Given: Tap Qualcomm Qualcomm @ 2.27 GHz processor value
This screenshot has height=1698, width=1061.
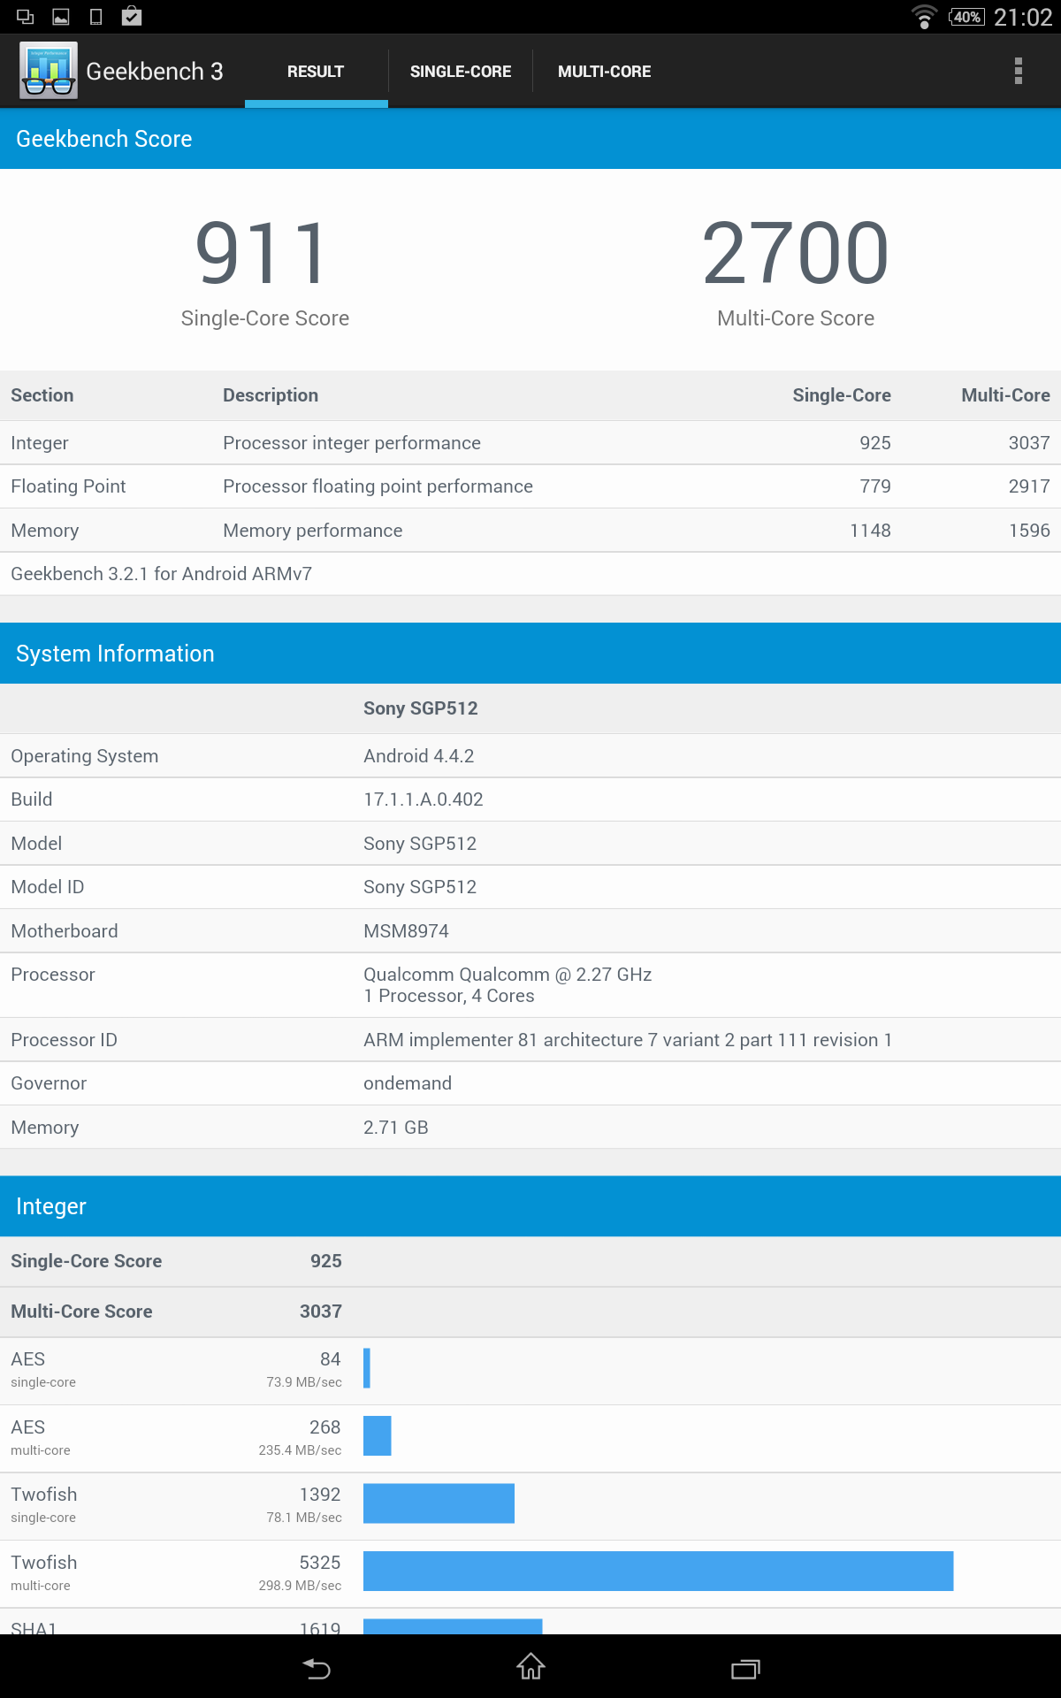Looking at the screenshot, I should point(508,975).
